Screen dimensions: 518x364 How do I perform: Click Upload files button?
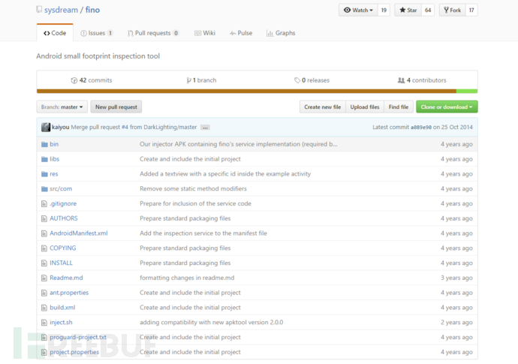tap(365, 107)
